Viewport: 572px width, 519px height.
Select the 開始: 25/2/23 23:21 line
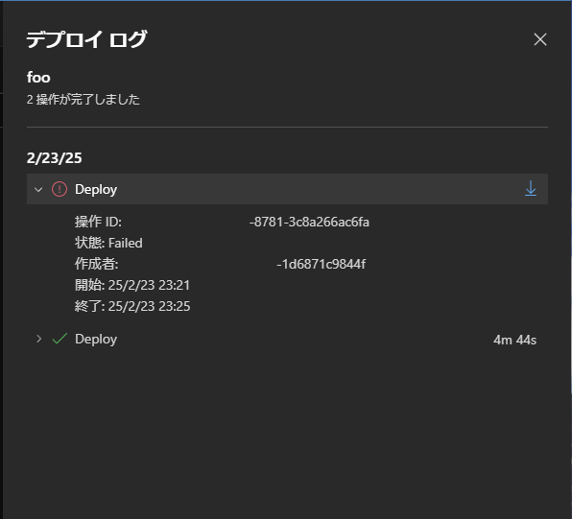132,285
